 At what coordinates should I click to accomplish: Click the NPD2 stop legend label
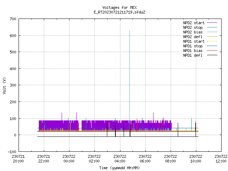[x=193, y=27]
